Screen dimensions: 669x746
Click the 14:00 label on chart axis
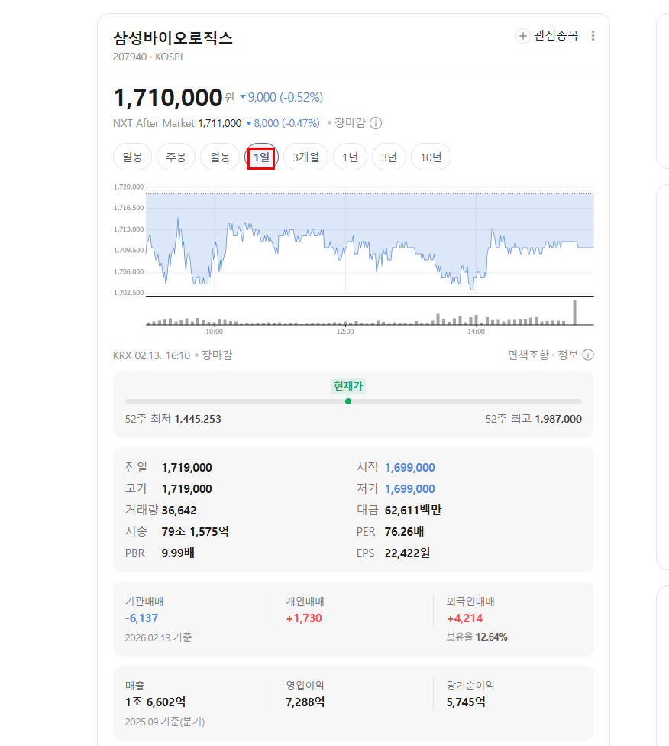click(x=476, y=332)
